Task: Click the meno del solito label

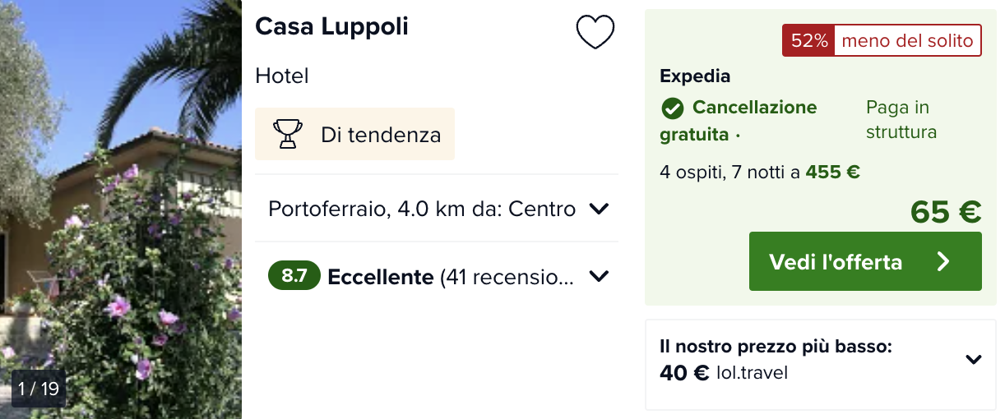Action: click(x=907, y=40)
